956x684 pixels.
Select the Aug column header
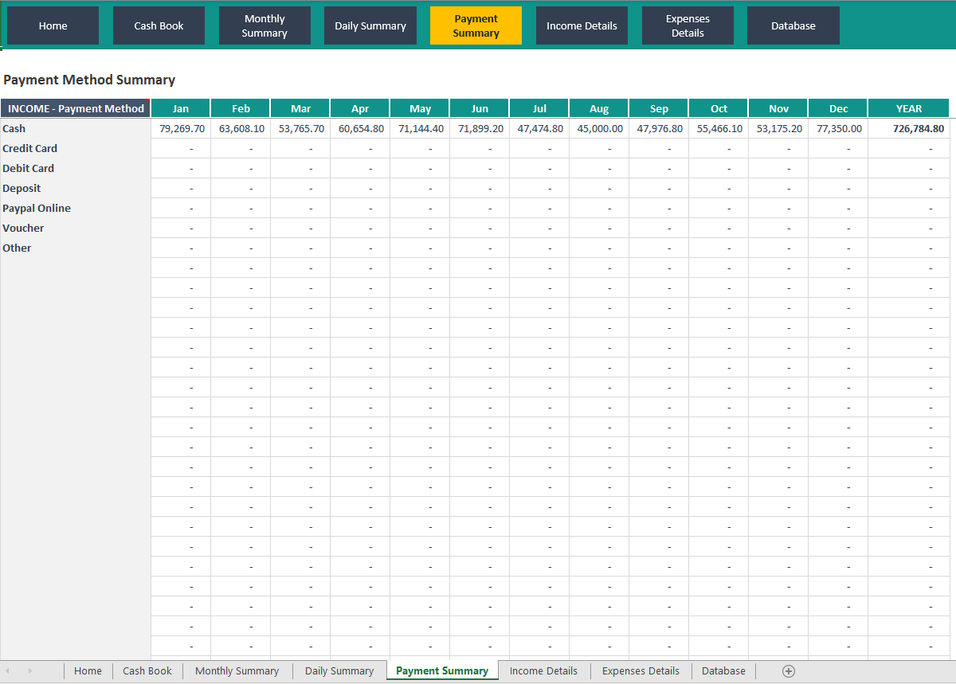tap(599, 108)
